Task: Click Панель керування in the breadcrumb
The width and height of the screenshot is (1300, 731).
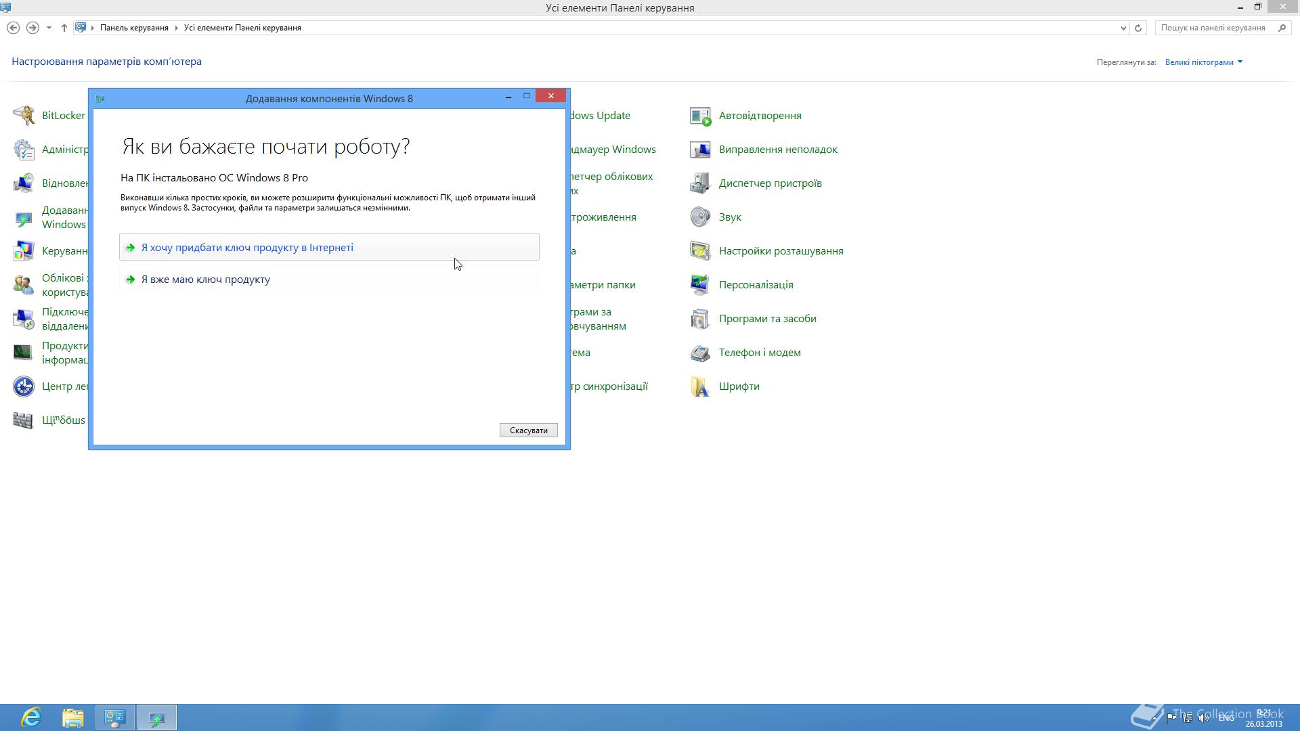Action: 134,28
